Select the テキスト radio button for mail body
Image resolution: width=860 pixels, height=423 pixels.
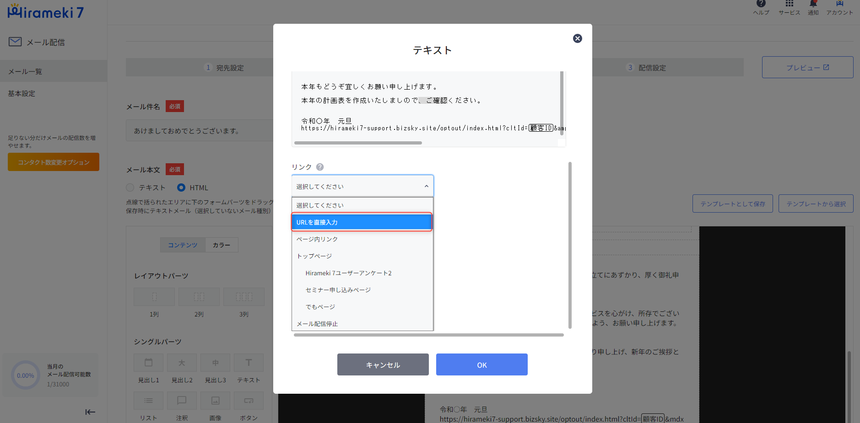[x=130, y=187]
